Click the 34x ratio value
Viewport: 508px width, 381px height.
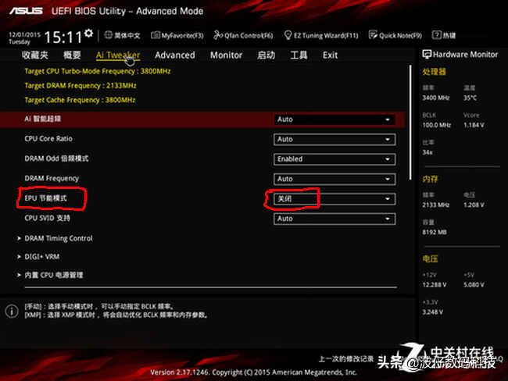428,152
